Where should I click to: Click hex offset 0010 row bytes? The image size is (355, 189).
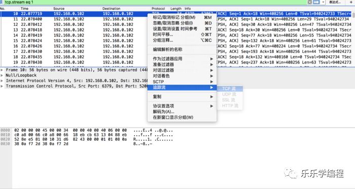70,135
